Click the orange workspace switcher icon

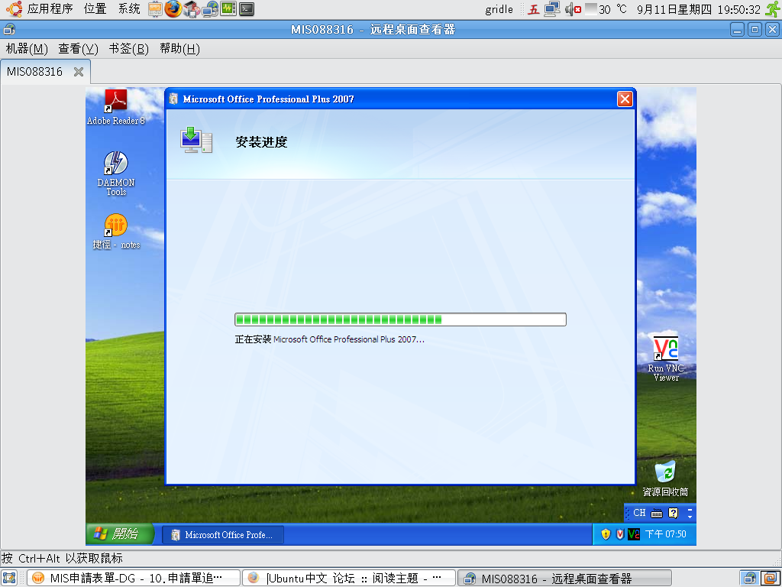click(x=770, y=578)
